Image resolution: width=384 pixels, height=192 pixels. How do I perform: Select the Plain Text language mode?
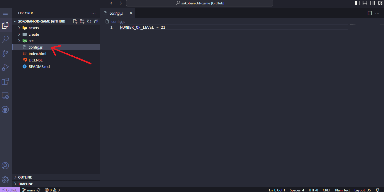(342, 190)
